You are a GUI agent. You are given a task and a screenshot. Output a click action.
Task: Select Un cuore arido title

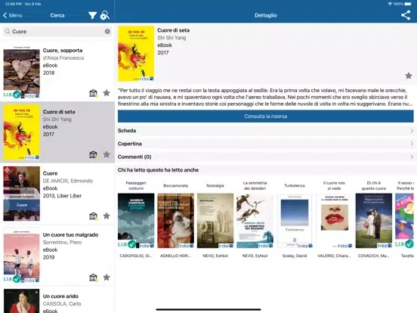click(x=60, y=296)
